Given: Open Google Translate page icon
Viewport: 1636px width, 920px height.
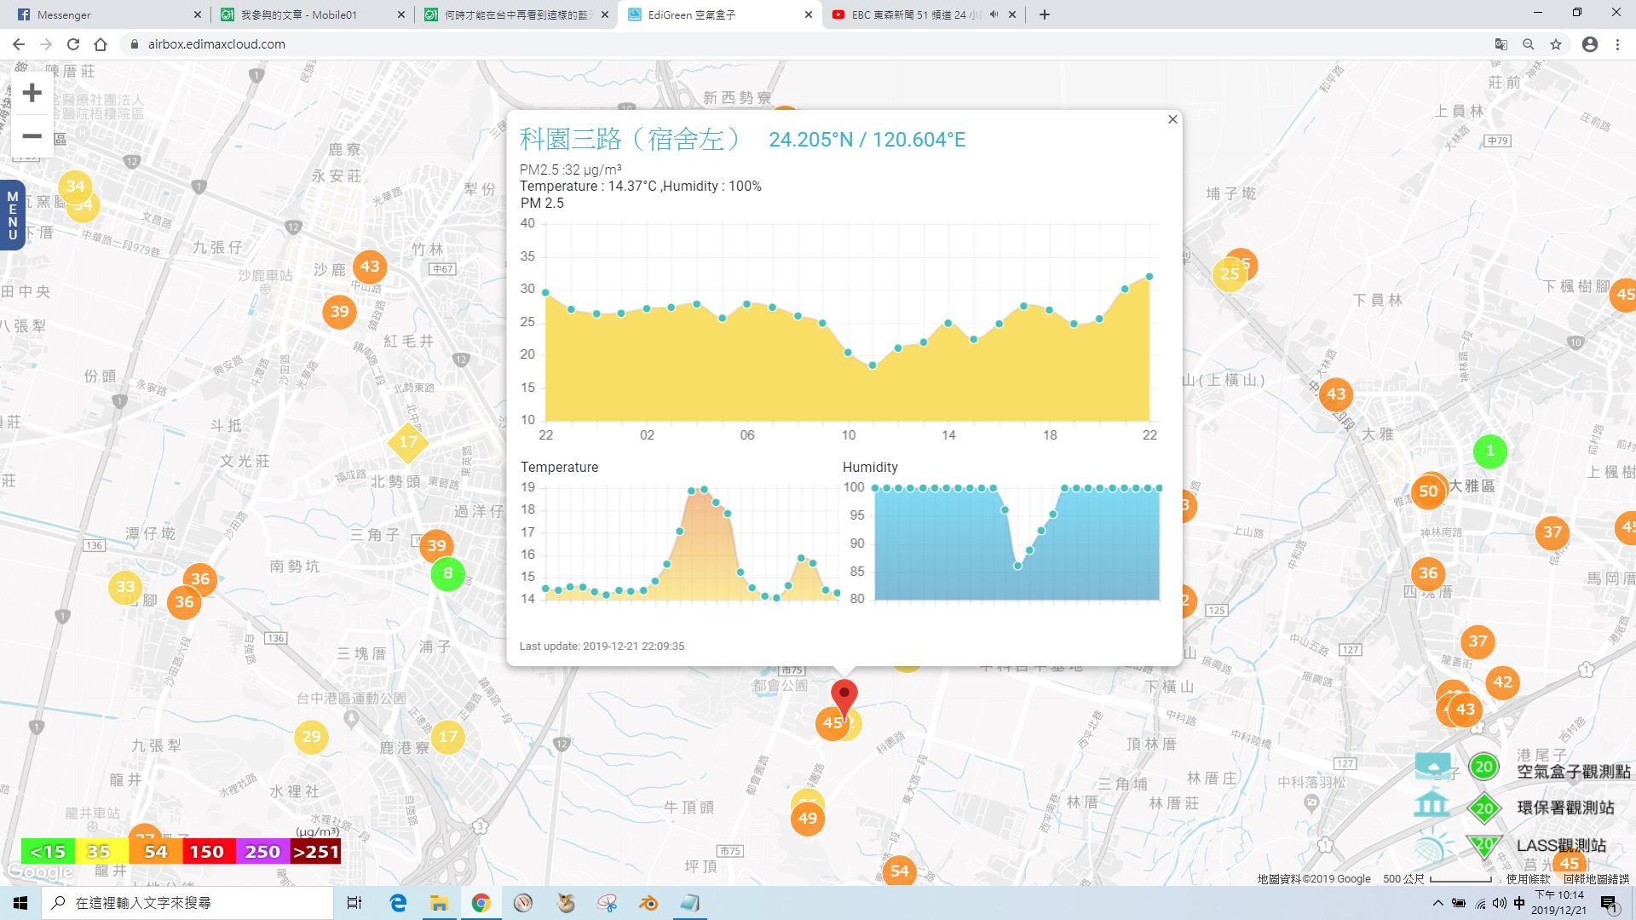Looking at the screenshot, I should click(x=1501, y=44).
